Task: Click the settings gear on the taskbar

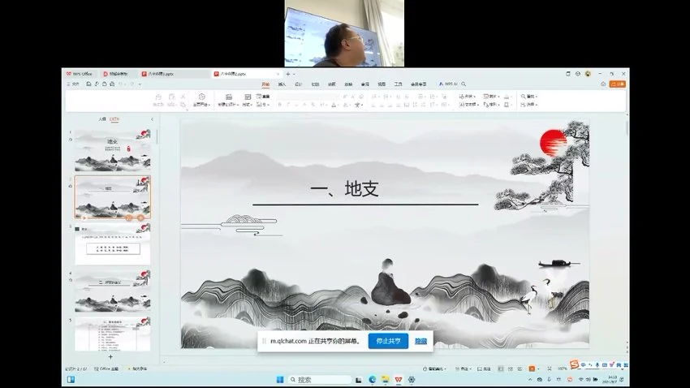Action: click(412, 380)
